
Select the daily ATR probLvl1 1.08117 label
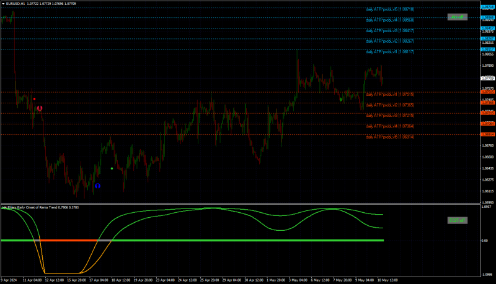click(x=390, y=52)
